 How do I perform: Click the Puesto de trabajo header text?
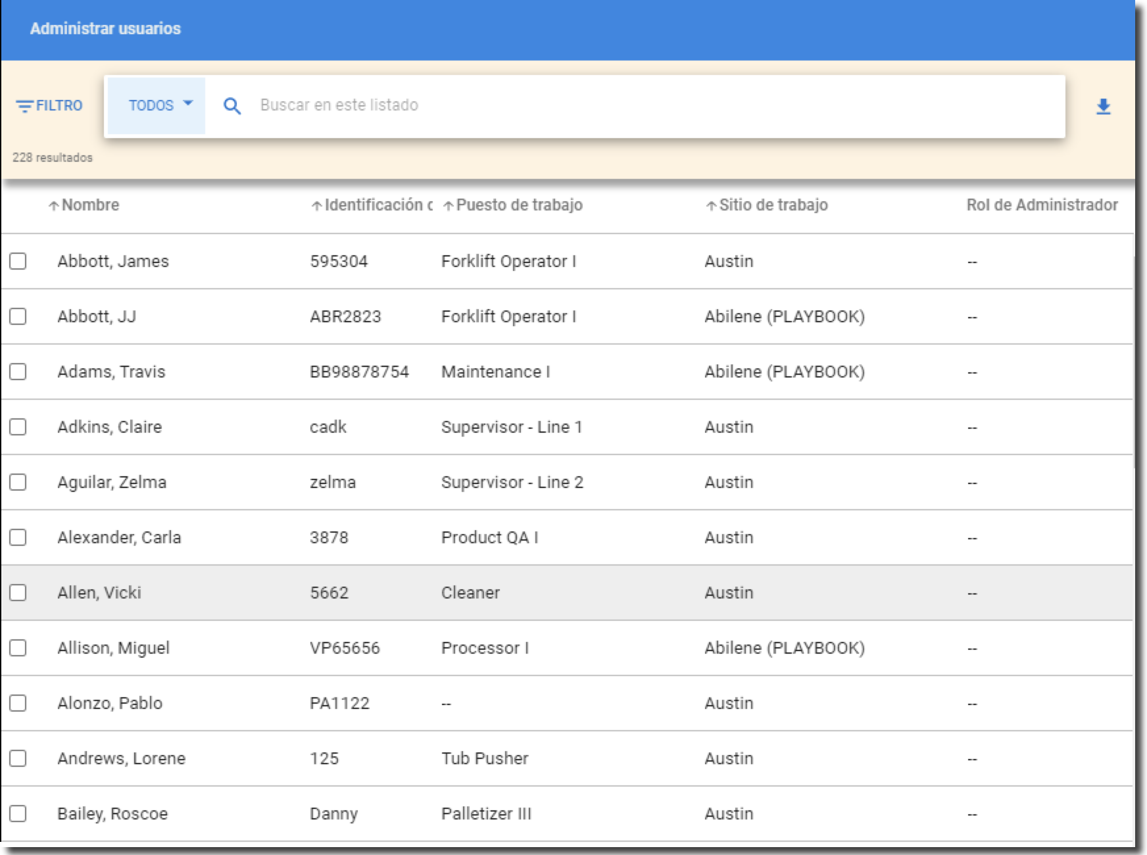point(519,205)
